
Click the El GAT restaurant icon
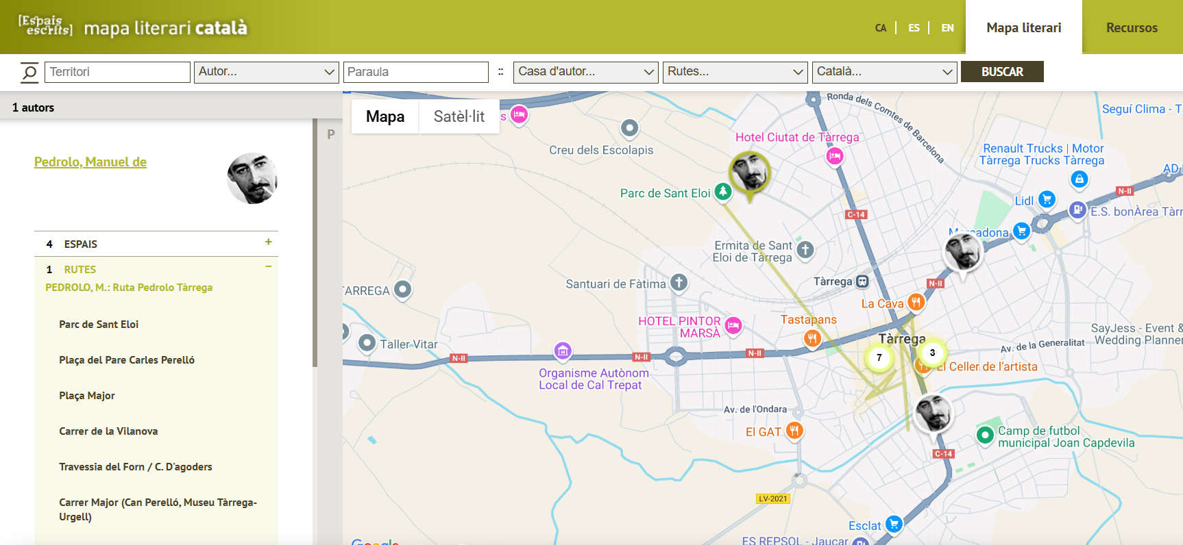[x=794, y=431]
